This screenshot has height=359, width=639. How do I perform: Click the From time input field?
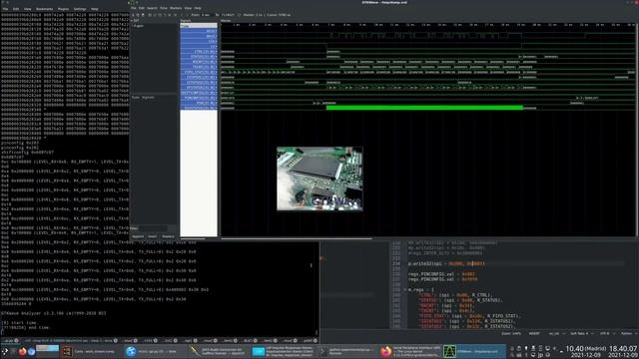[207, 15]
